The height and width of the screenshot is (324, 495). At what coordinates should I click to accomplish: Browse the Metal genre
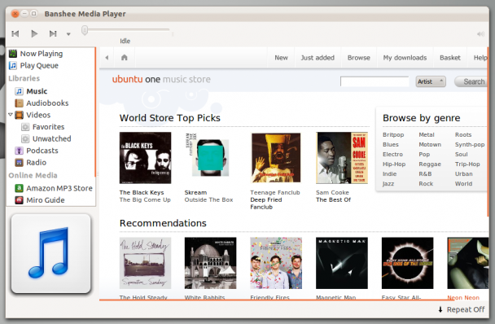[x=427, y=134]
